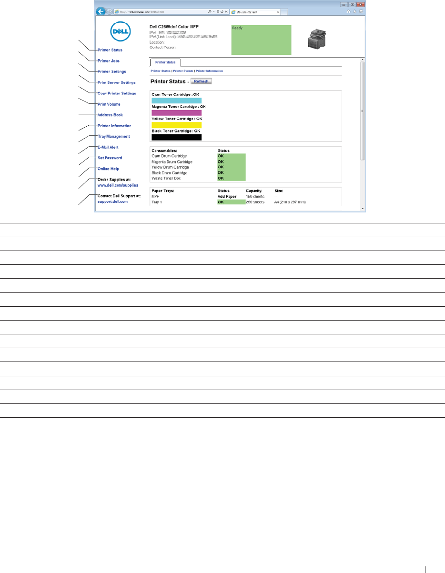Click the magenta toner level bar
This screenshot has width=445, height=573.
[176, 113]
